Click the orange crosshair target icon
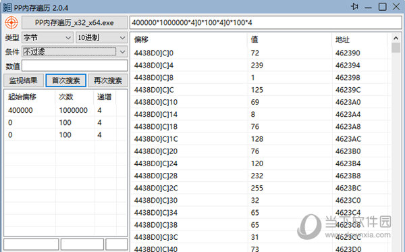This screenshot has height=252, width=405. click(x=11, y=22)
